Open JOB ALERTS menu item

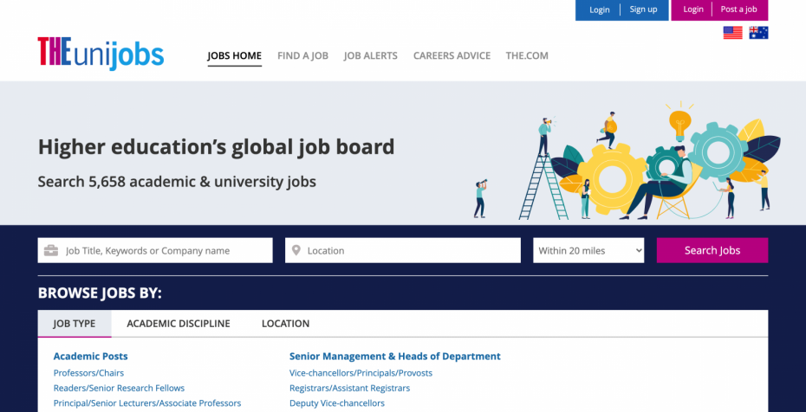(x=371, y=55)
